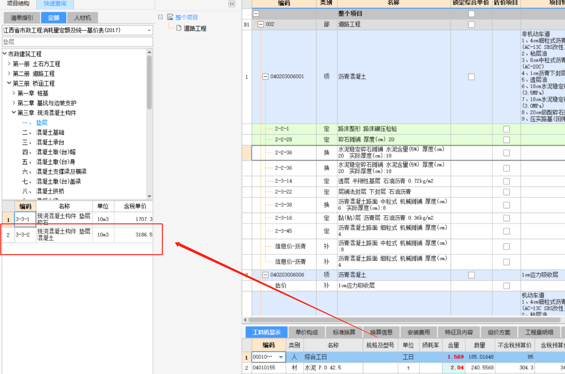
Task: Open the 清单指引 tab
Action: click(22, 18)
